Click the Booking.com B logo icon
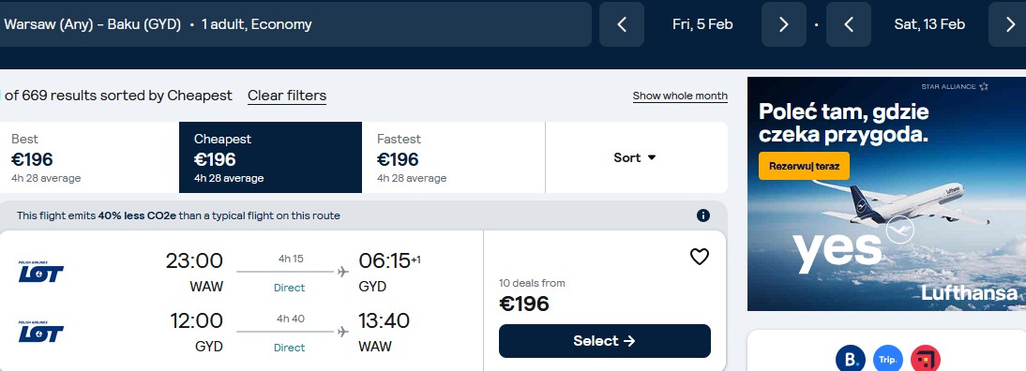 tap(850, 359)
